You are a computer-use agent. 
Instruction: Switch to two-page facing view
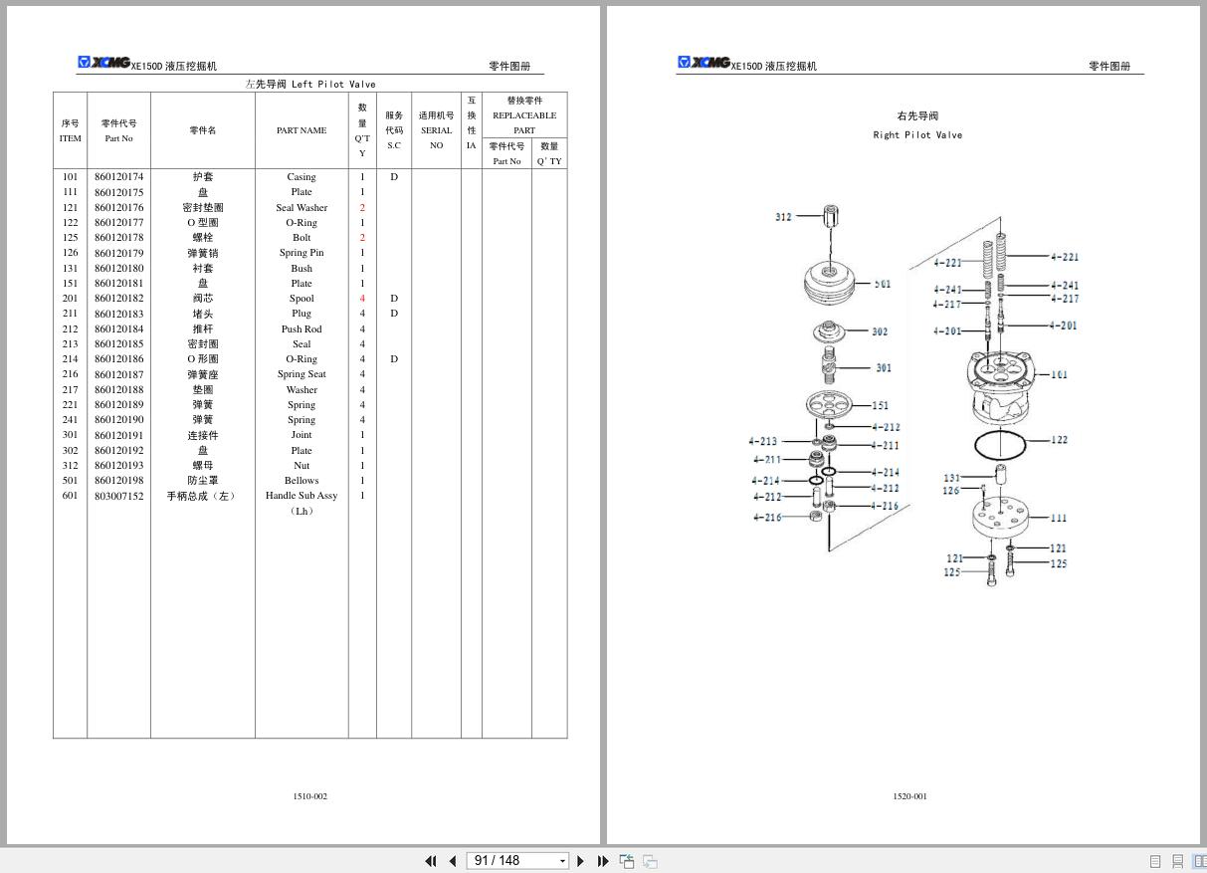click(x=1199, y=861)
